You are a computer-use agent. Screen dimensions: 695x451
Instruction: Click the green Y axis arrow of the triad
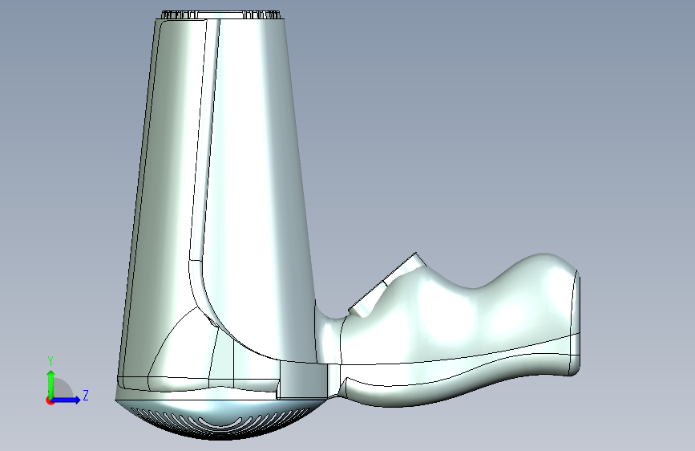click(x=51, y=384)
